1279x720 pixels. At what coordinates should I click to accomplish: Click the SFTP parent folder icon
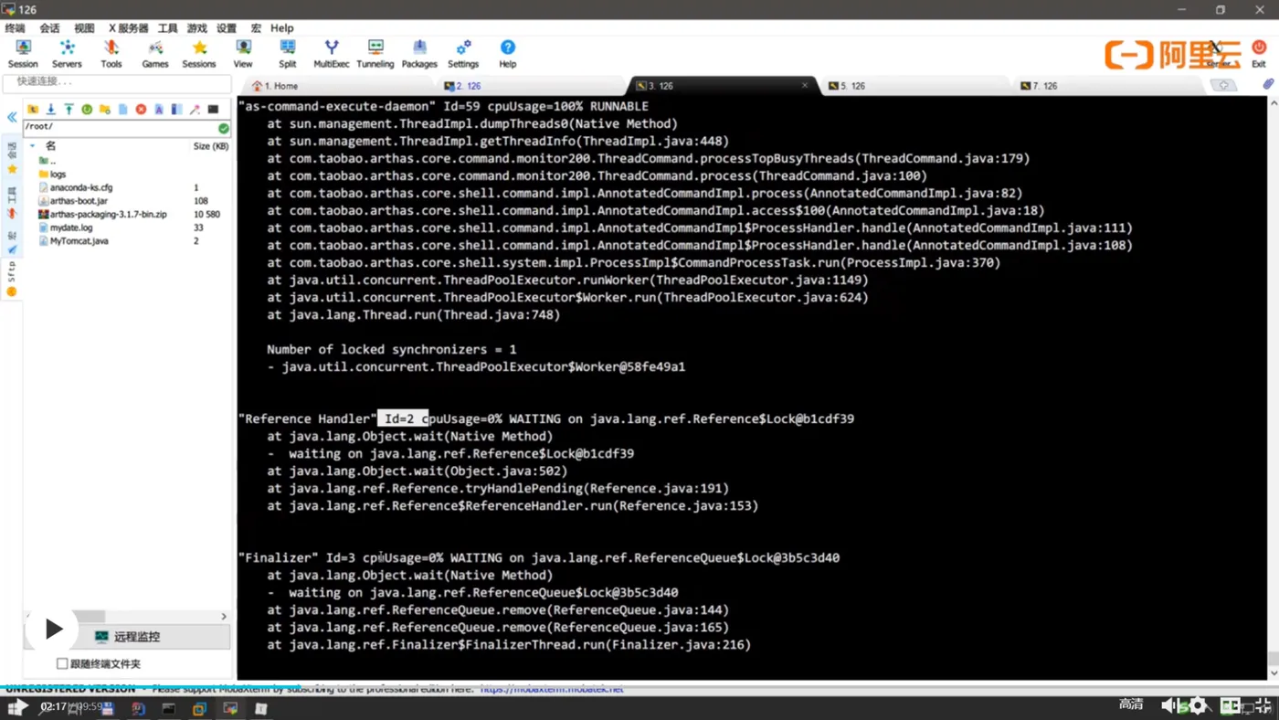point(33,110)
